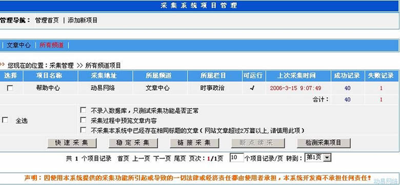Click the 时事政治 column cell
The width and height of the screenshot is (400, 185).
pos(212,88)
